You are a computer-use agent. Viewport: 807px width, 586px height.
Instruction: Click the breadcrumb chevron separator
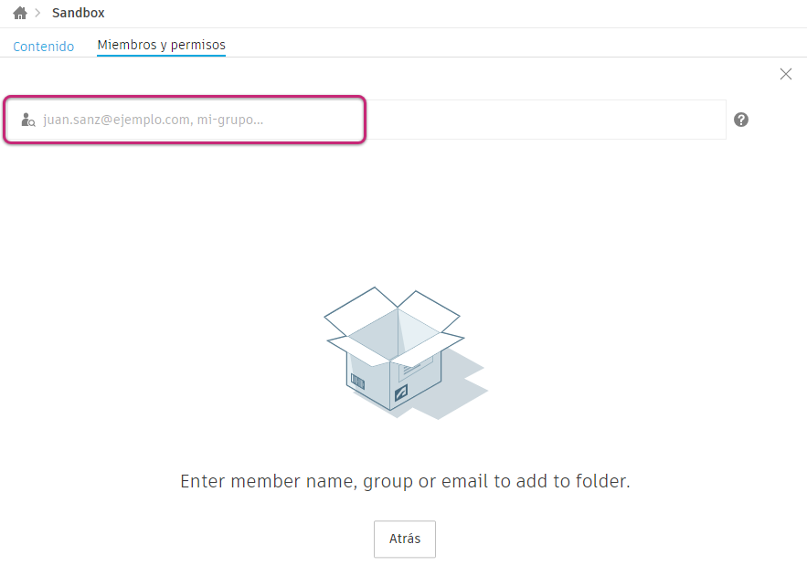click(x=37, y=14)
